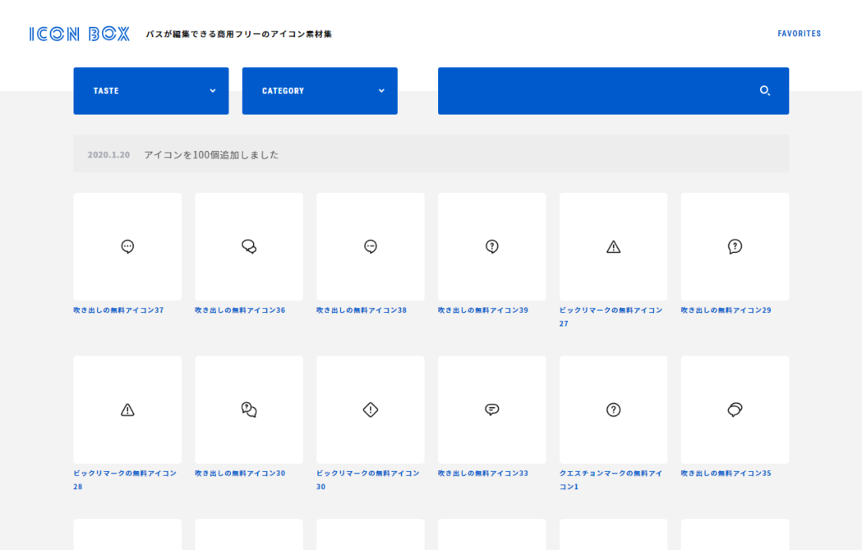The height and width of the screenshot is (550, 862).
Task: Click the search input field
Action: (x=600, y=91)
